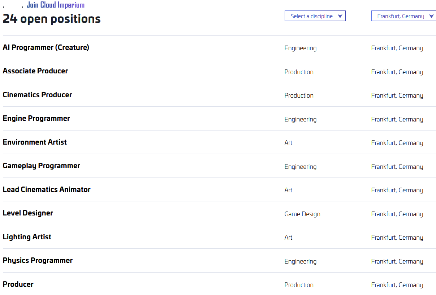Viewport: 436px width, 295px height.
Task: Open the Associate Producer position
Action: point(35,71)
